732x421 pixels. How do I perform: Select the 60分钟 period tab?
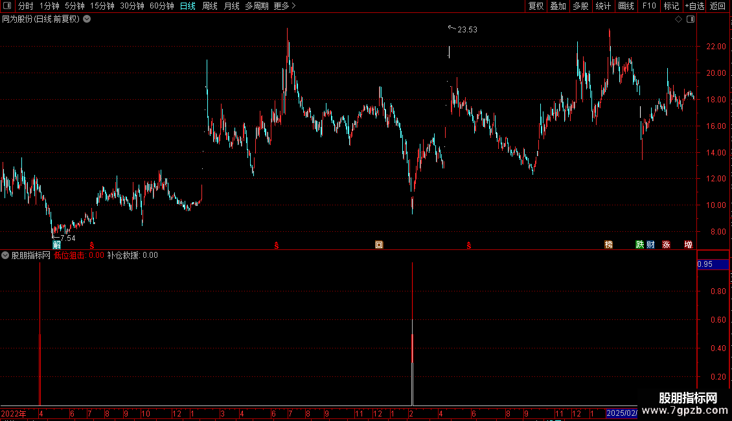tap(162, 6)
